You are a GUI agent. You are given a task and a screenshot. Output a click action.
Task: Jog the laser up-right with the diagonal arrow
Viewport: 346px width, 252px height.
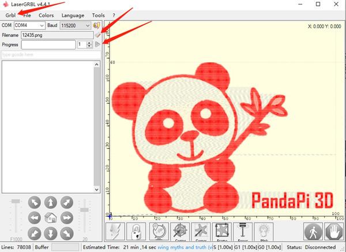coord(67,202)
